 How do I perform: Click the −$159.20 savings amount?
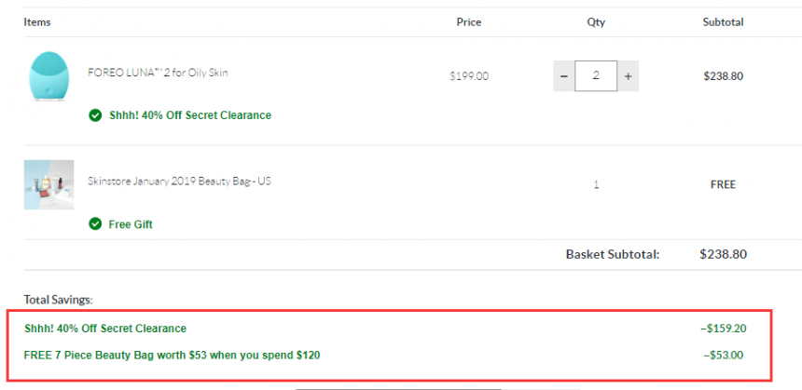point(724,329)
